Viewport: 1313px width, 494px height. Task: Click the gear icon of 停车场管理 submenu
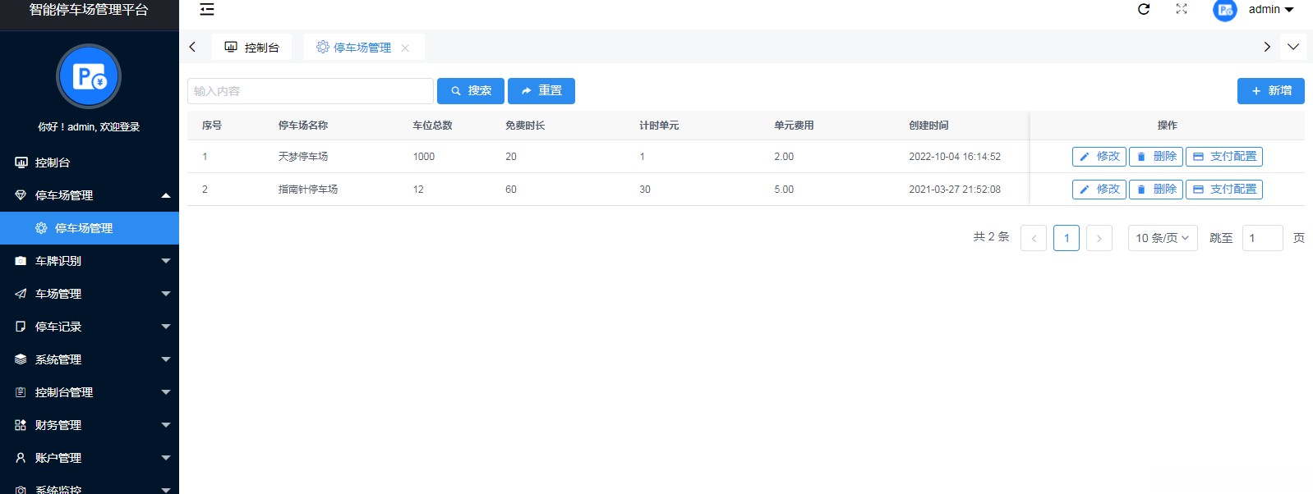(41, 228)
